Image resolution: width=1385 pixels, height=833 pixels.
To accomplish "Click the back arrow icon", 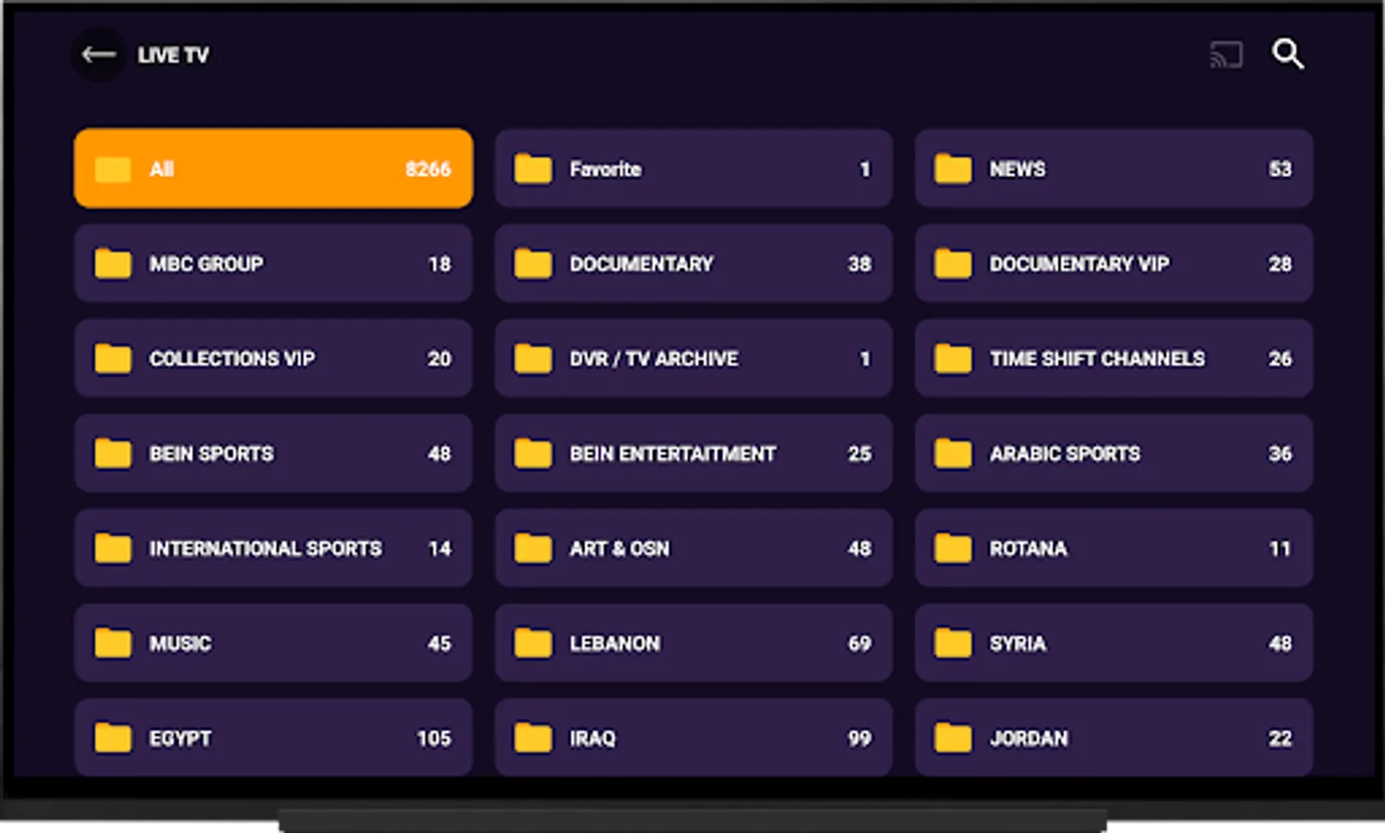I will (x=98, y=55).
